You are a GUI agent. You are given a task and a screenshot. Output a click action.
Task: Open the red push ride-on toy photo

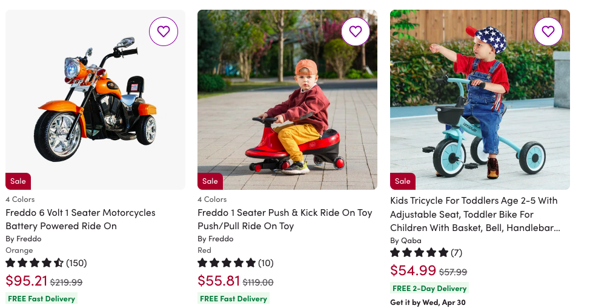[x=287, y=100]
